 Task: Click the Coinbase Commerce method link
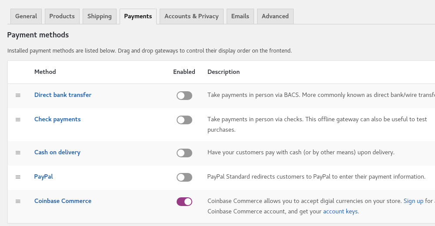63,201
